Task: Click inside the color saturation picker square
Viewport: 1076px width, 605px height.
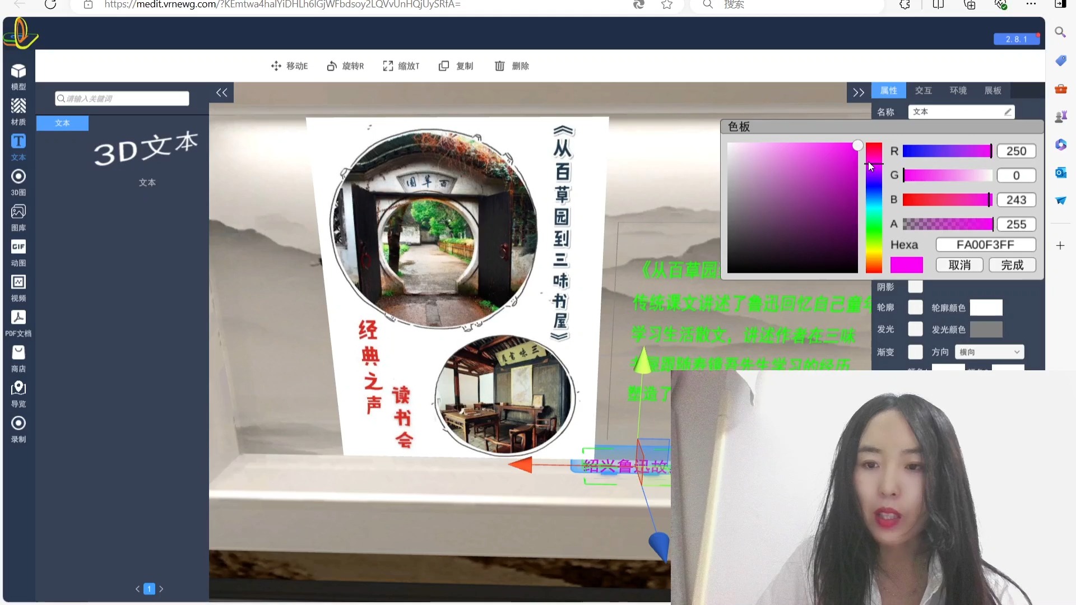Action: (792, 208)
